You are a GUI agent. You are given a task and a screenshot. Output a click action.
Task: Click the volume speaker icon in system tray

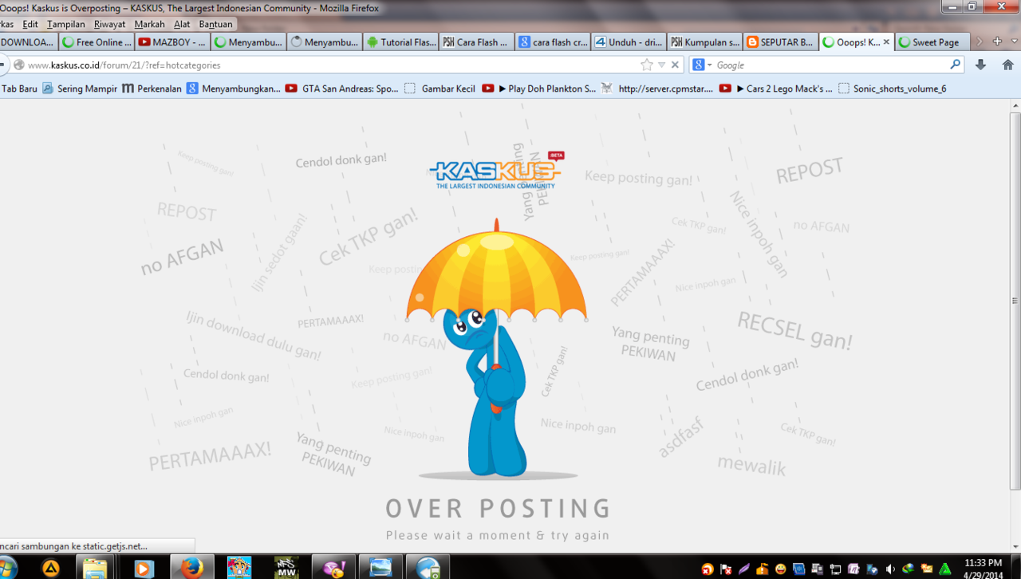point(890,569)
